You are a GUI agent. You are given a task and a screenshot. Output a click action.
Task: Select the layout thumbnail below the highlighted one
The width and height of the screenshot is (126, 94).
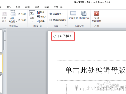(x=1, y=84)
